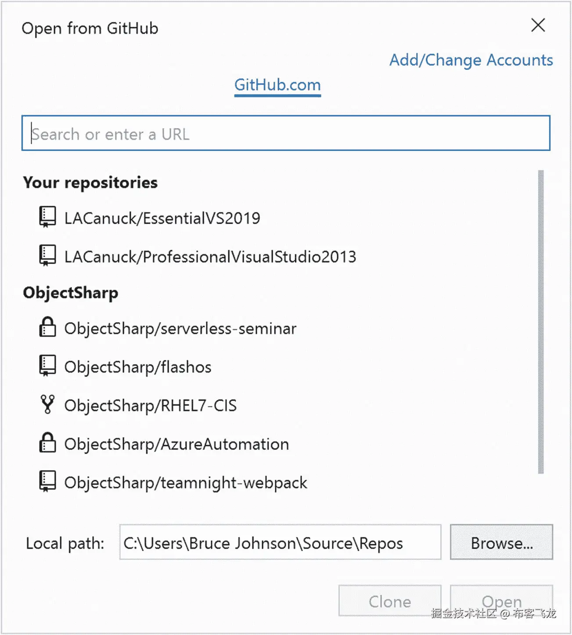Click the repository list vertical scrollbar

point(541,322)
